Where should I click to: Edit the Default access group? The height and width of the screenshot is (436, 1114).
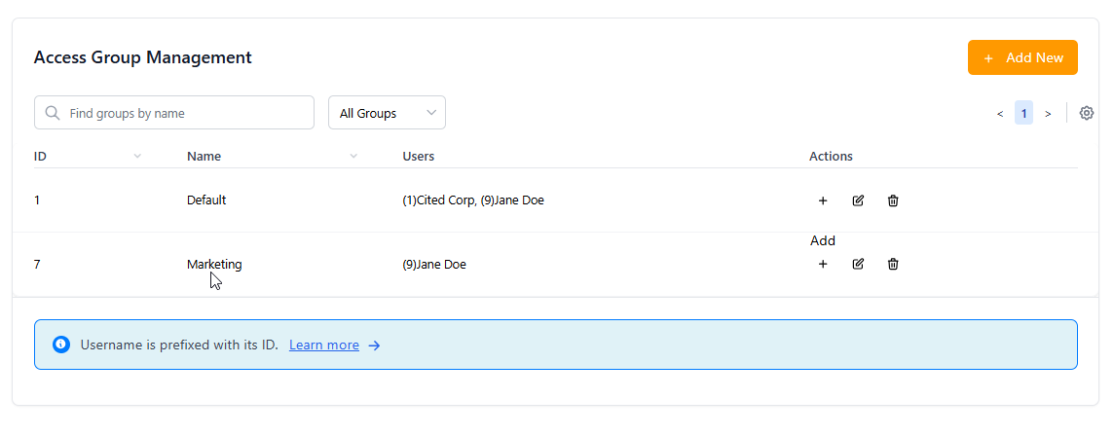[x=858, y=200]
